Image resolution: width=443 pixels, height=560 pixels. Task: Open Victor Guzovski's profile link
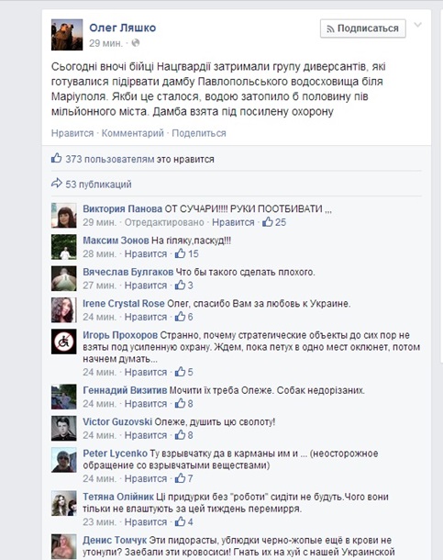[117, 421]
